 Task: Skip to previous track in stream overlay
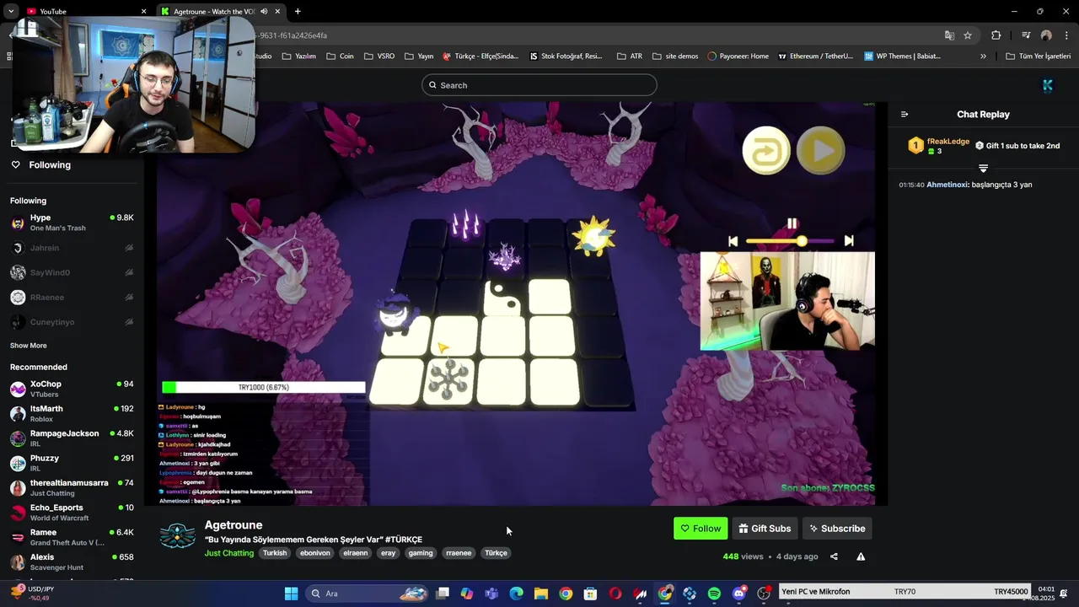point(733,241)
